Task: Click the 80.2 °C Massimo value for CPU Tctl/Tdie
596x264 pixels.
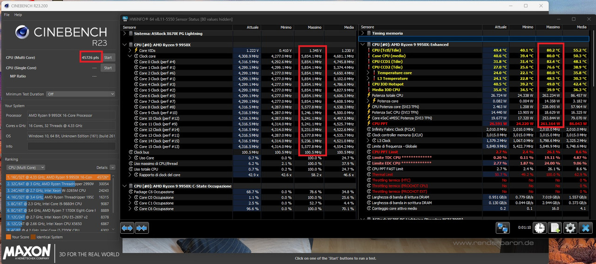Action: [x=553, y=50]
